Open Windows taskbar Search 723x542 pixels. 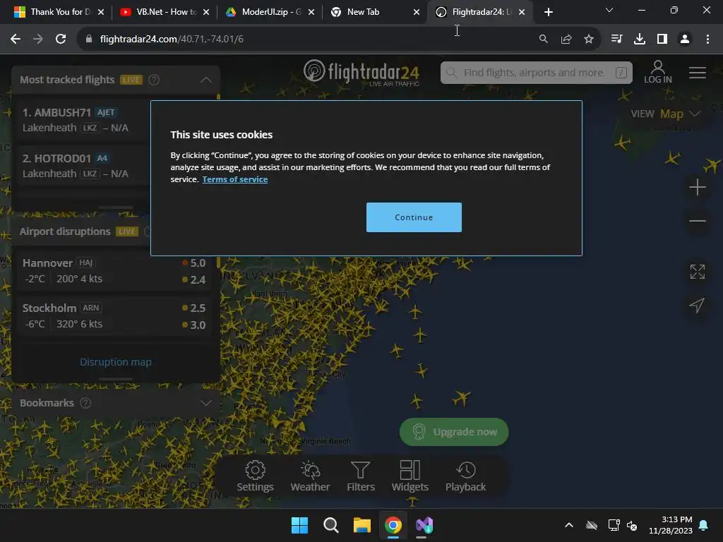[330, 525]
